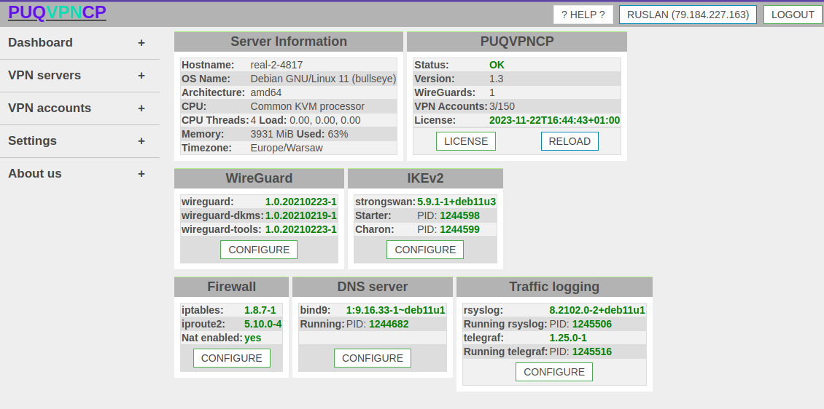Click the Firewall panel header

[x=231, y=287]
